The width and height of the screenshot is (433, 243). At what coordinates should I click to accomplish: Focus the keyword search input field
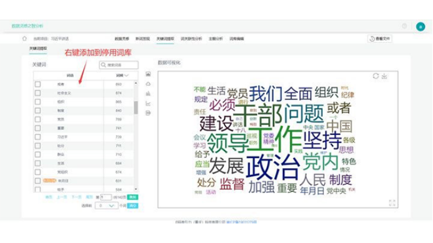tap(119, 65)
